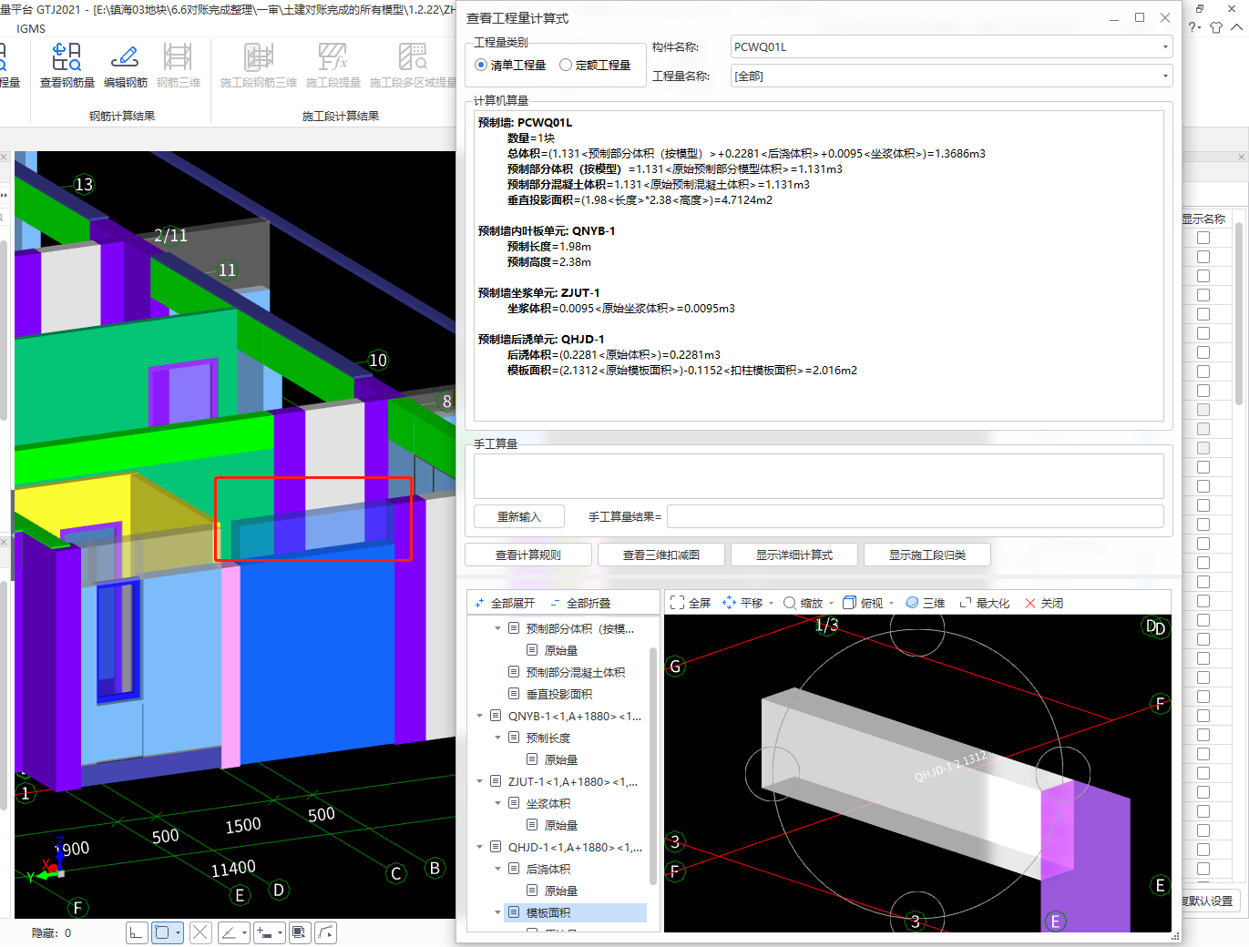
Task: Click 缩放 zoom tool in preview toolbar
Action: coord(803,603)
